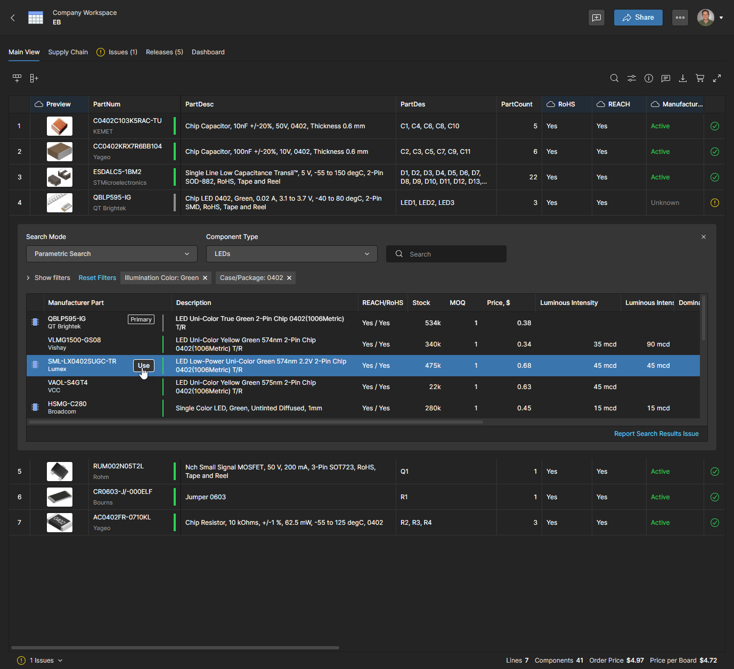This screenshot has height=669, width=734.
Task: Remove the Illumination Color: Green filter
Action: click(205, 278)
